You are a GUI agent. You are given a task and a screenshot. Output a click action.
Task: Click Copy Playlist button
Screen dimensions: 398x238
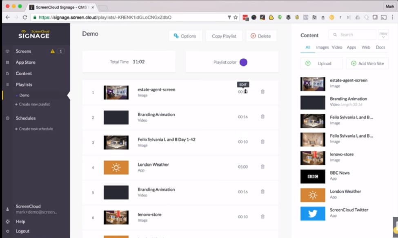point(224,36)
